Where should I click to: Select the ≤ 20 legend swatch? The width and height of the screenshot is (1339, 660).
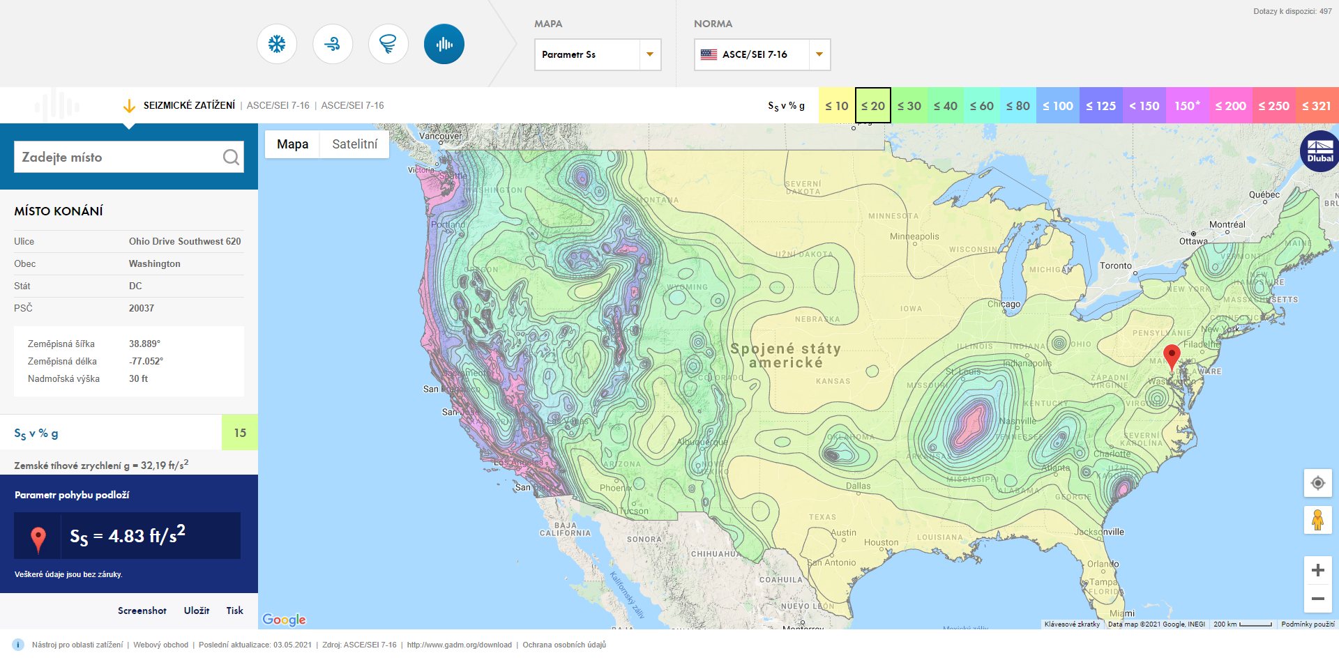point(873,106)
